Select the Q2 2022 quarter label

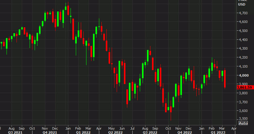(x=115, y=132)
